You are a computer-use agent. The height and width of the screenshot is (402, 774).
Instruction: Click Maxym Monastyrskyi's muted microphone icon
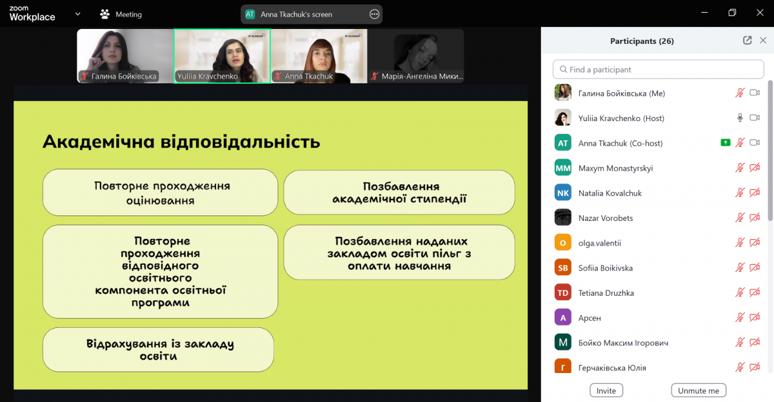pos(740,168)
